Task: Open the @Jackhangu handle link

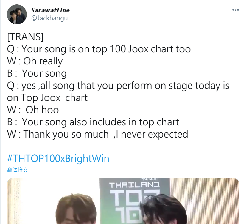Action: (x=49, y=18)
